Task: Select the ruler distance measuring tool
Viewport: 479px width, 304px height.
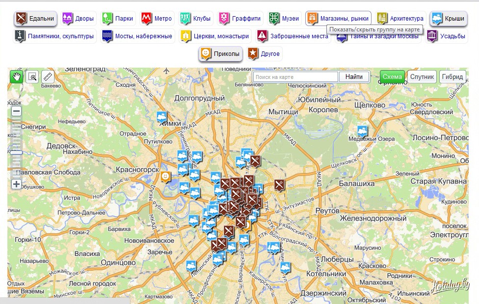Action: [x=47, y=76]
